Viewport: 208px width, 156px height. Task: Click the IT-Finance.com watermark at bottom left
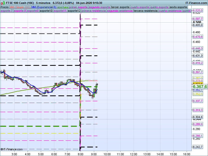point(12,149)
